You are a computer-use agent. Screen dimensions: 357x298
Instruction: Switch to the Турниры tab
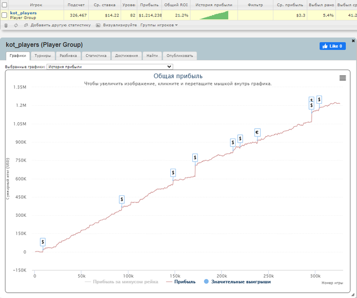pos(43,56)
